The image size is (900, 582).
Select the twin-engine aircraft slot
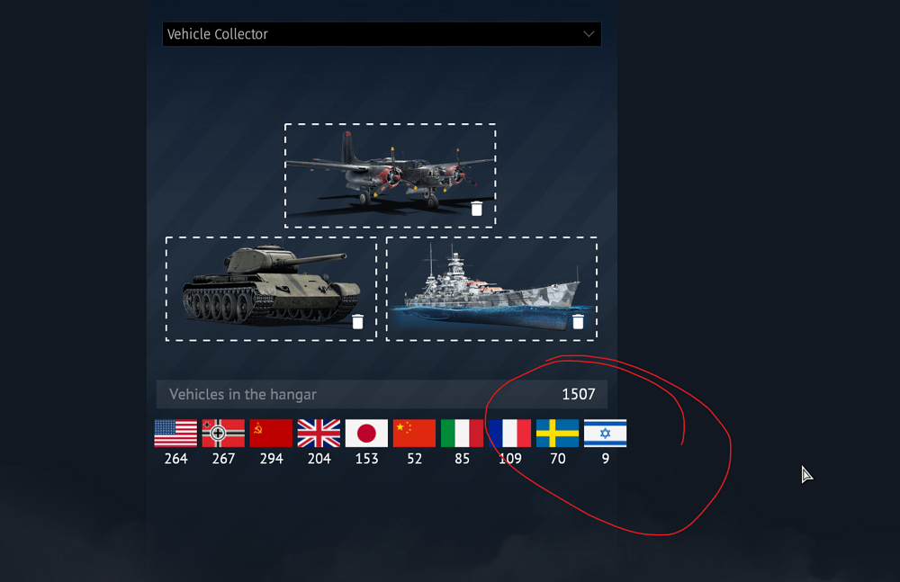(x=391, y=175)
